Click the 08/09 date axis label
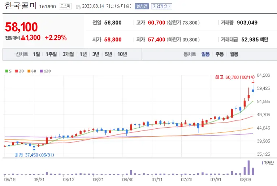Viewport: 277px width, 186px height. [x=245, y=180]
